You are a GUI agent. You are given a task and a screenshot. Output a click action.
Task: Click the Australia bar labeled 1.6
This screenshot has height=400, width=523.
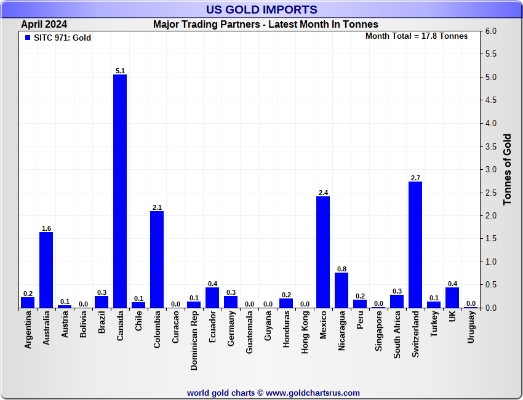click(46, 270)
